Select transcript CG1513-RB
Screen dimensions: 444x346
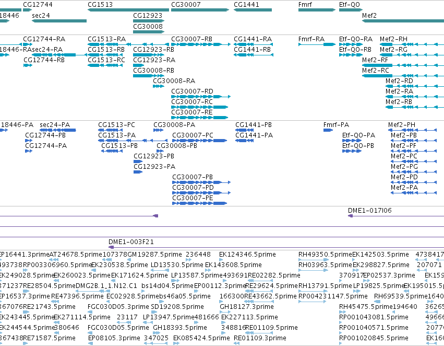coord(106,49)
